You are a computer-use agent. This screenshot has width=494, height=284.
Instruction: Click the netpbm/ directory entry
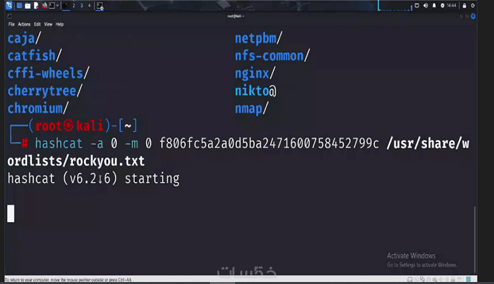coord(258,38)
